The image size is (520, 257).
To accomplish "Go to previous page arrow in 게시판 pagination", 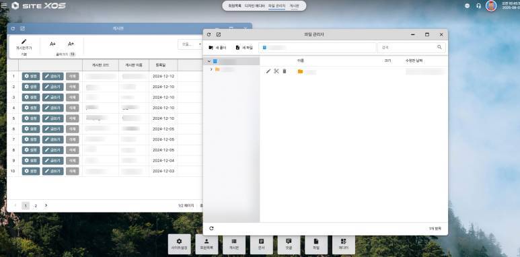I will click(x=15, y=206).
